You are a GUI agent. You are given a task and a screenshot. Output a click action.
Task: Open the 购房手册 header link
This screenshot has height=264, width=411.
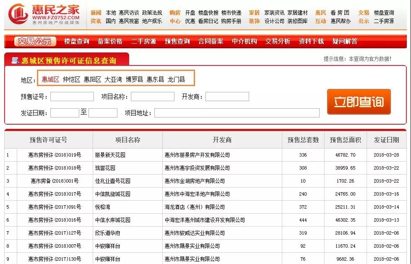(x=232, y=21)
